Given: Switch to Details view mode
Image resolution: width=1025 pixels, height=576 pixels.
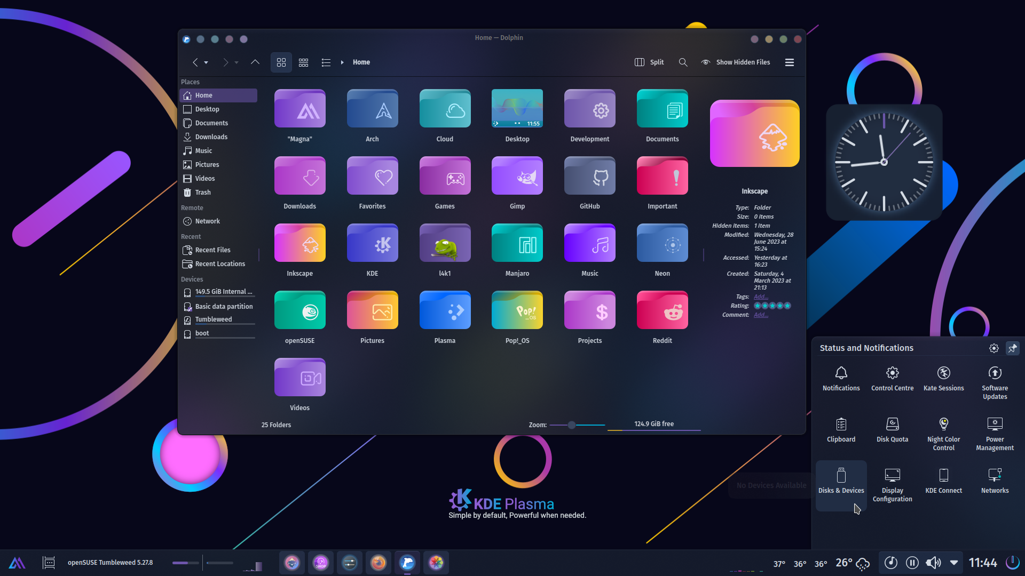Looking at the screenshot, I should pyautogui.click(x=326, y=62).
